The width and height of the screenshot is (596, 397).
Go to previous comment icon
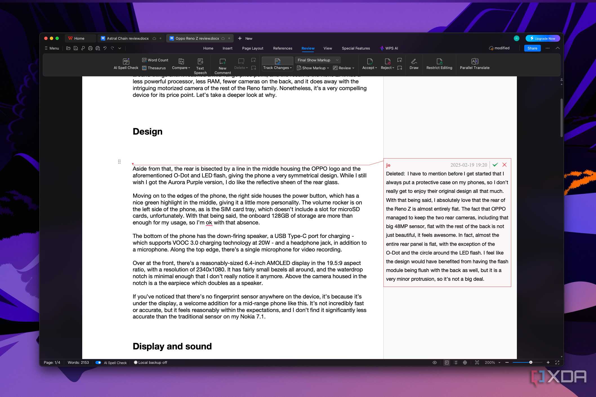(254, 60)
